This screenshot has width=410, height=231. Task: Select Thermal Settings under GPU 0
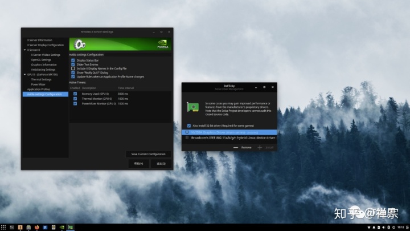point(42,79)
